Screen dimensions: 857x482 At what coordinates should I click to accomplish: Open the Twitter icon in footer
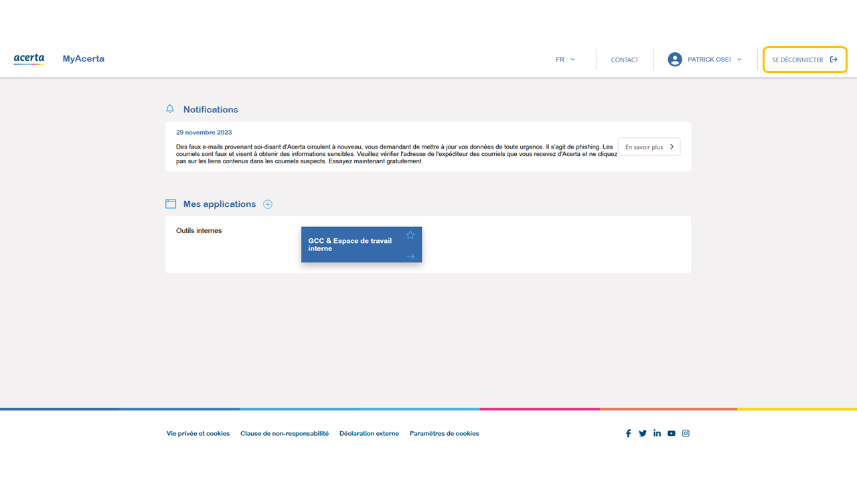point(643,433)
